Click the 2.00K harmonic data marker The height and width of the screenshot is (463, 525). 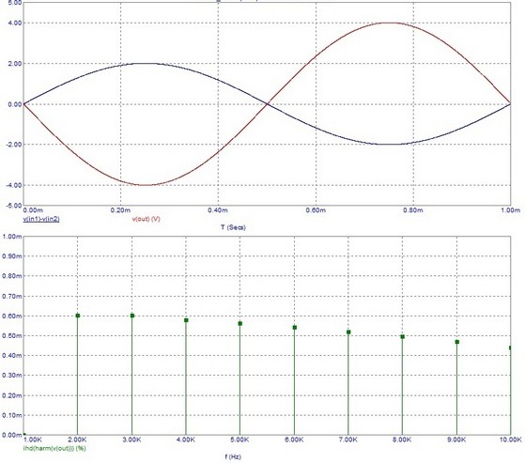pyautogui.click(x=78, y=316)
